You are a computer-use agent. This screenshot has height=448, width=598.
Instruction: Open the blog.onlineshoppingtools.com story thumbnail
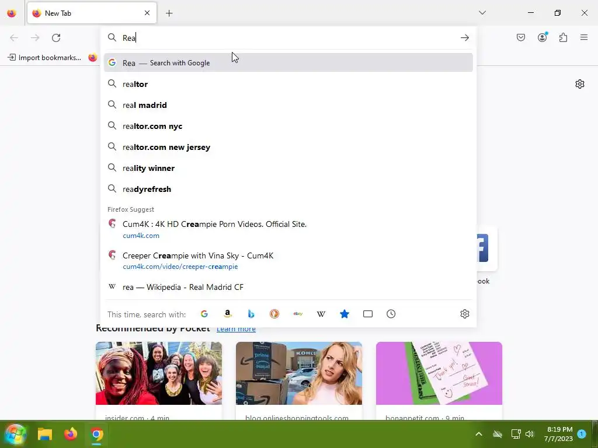click(299, 373)
